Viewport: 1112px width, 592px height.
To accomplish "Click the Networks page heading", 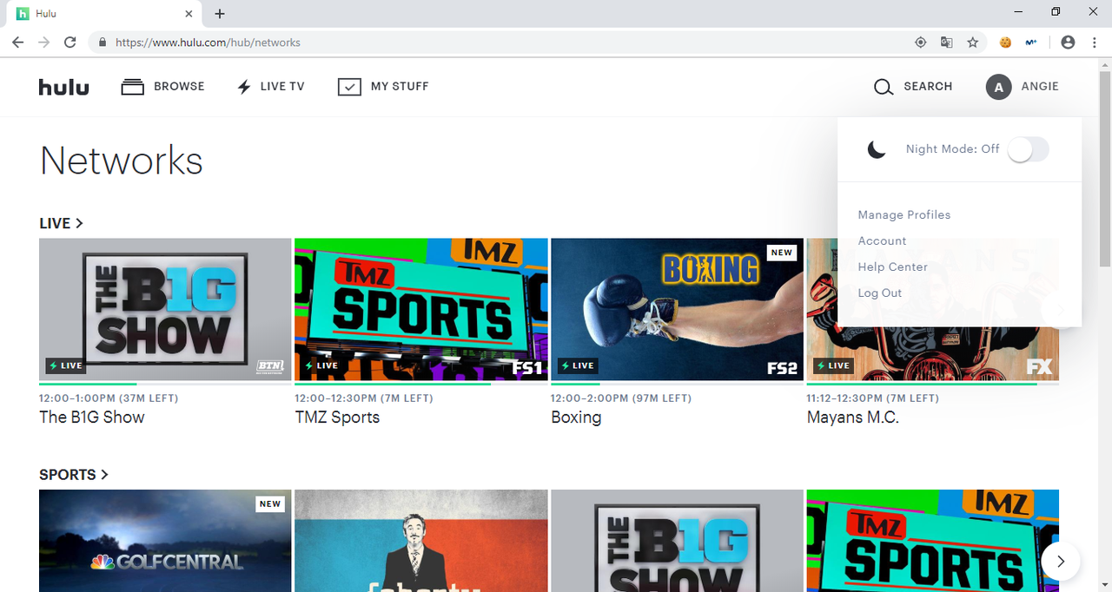I will 122,161.
